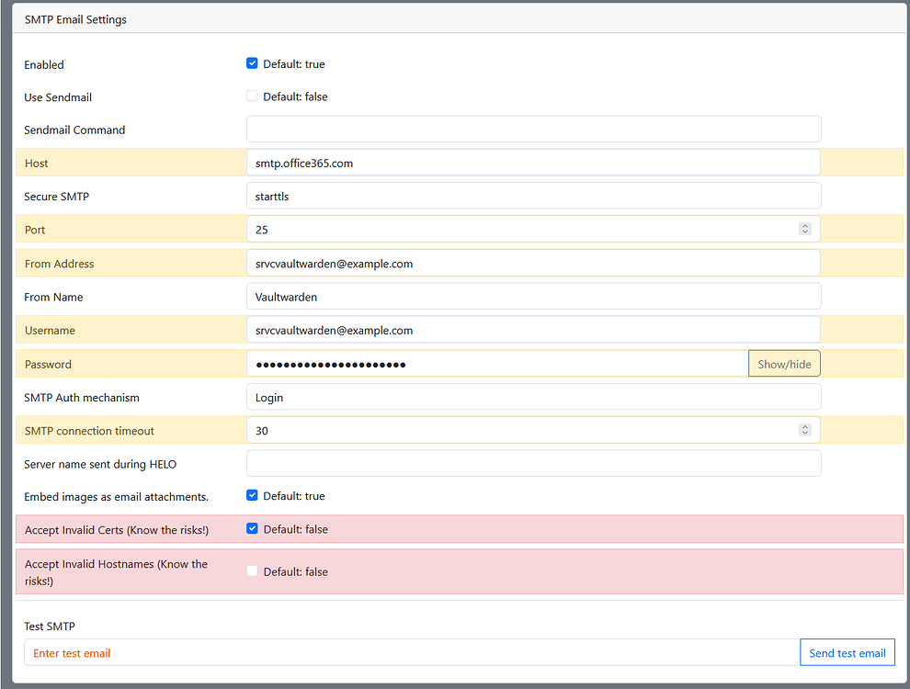This screenshot has height=689, width=910.
Task: Click the SMTP connection timeout field
Action: (533, 430)
